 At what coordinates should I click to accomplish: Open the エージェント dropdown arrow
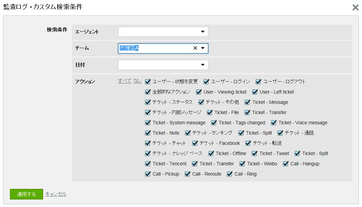[x=203, y=32]
